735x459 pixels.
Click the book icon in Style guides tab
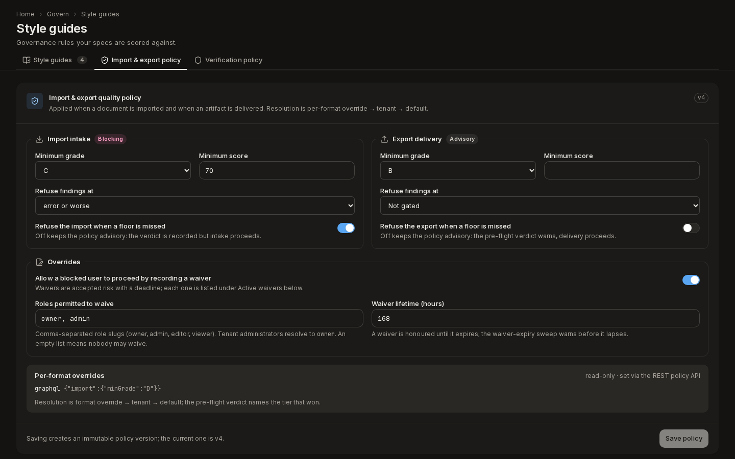[x=27, y=60]
